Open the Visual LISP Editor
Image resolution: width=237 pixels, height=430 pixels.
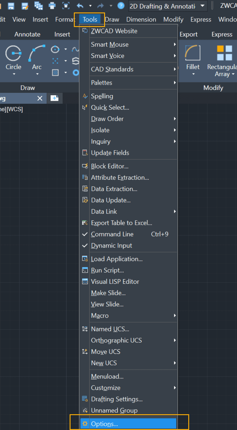pyautogui.click(x=128, y=282)
